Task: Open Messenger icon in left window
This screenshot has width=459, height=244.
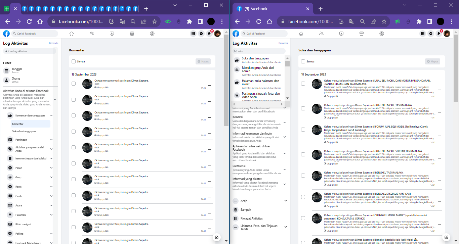Action: [201, 34]
